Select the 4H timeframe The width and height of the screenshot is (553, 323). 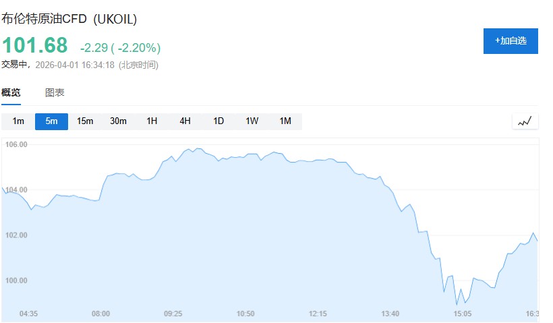(x=185, y=121)
